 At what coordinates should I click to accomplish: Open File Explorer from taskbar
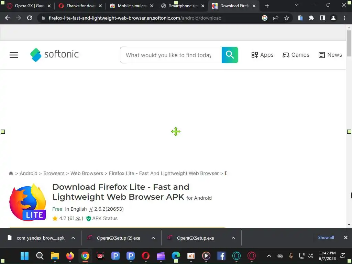coord(55,256)
